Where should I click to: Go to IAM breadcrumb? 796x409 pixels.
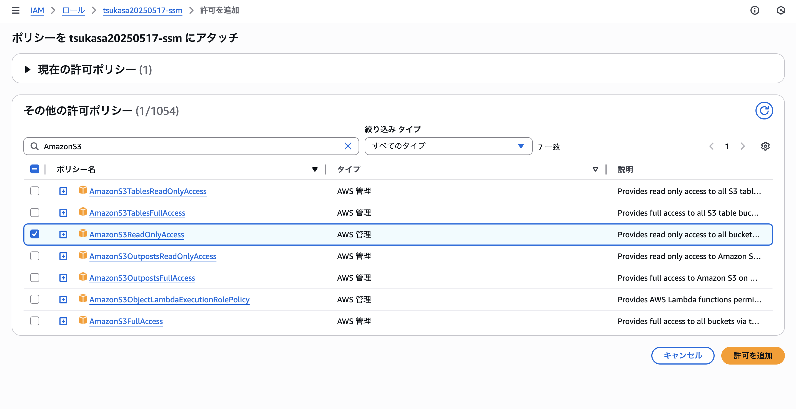pos(37,11)
